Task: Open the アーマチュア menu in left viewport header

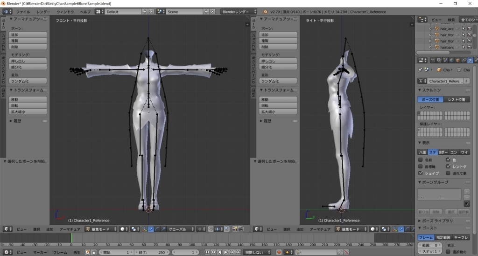Action: click(x=70, y=229)
